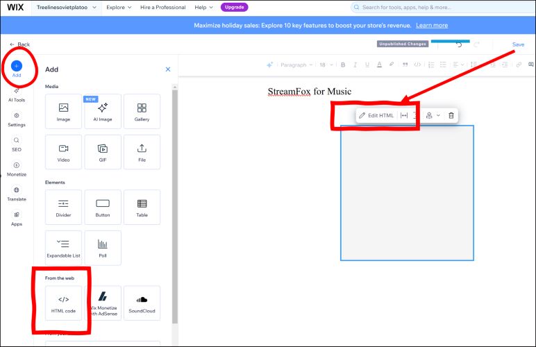Click the AI sparkle icon in text toolbar
This screenshot has width=536, height=347.
coord(269,65)
